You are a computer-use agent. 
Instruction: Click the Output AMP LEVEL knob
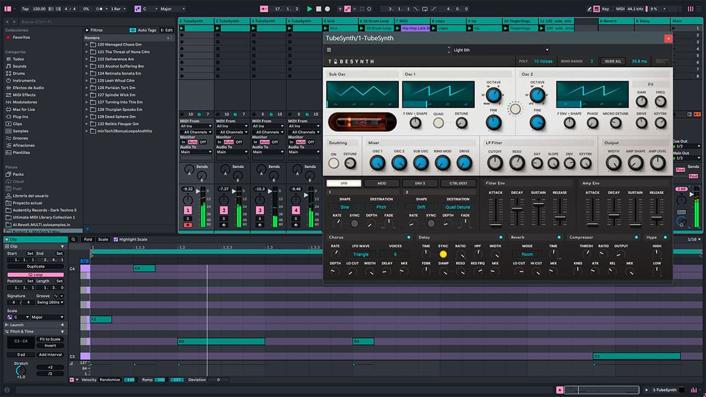[x=658, y=162]
